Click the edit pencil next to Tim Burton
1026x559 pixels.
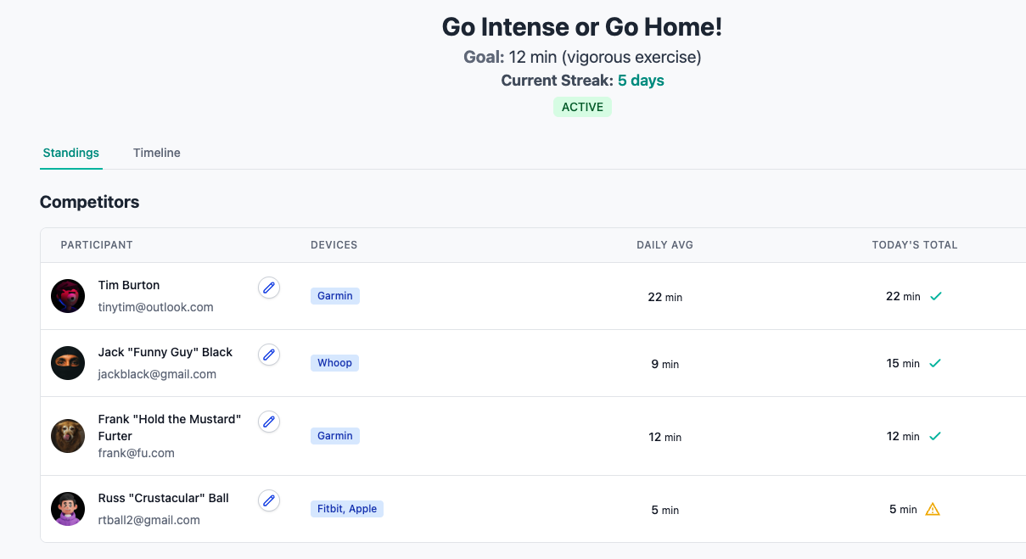(269, 288)
